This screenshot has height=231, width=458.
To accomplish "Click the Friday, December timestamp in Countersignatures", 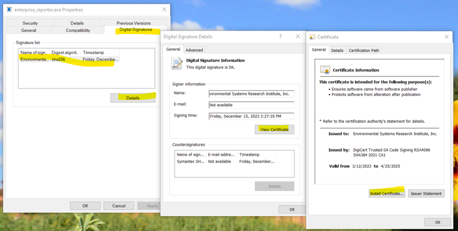I will point(257,161).
